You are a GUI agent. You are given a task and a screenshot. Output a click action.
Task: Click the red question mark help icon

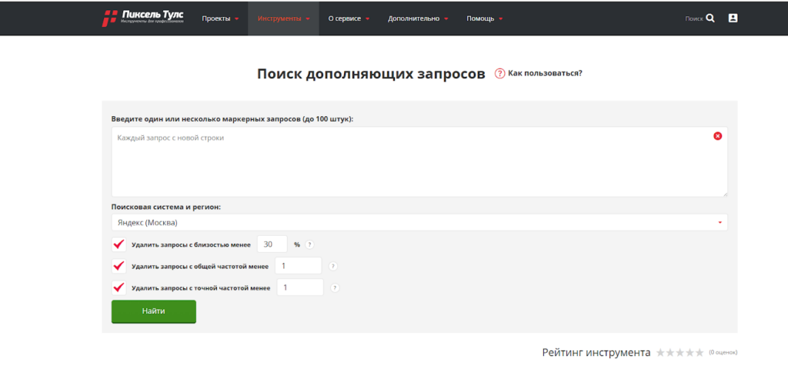pyautogui.click(x=499, y=73)
